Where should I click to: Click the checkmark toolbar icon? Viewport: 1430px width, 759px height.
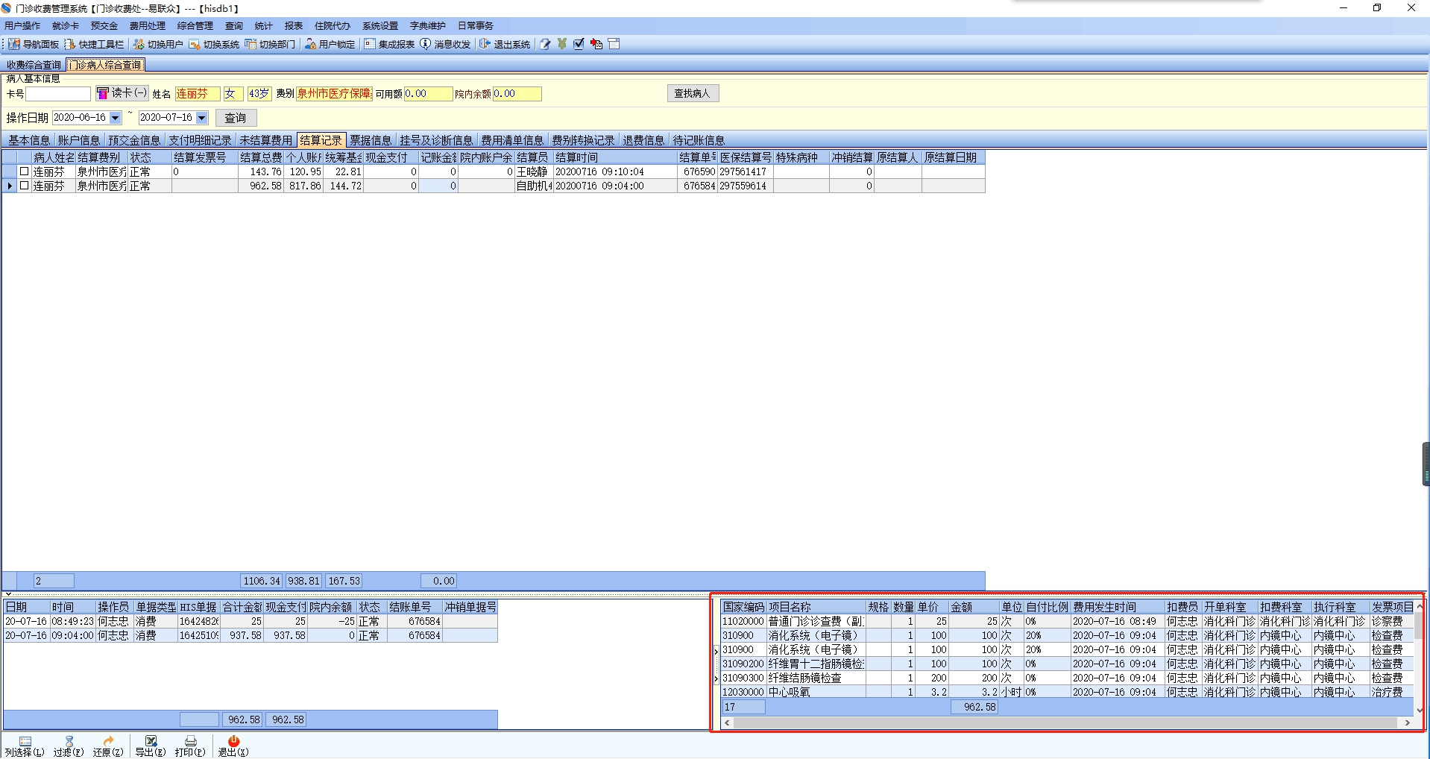click(x=579, y=44)
